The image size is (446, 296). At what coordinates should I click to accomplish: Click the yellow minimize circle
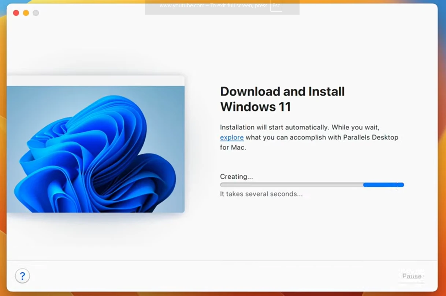26,12
